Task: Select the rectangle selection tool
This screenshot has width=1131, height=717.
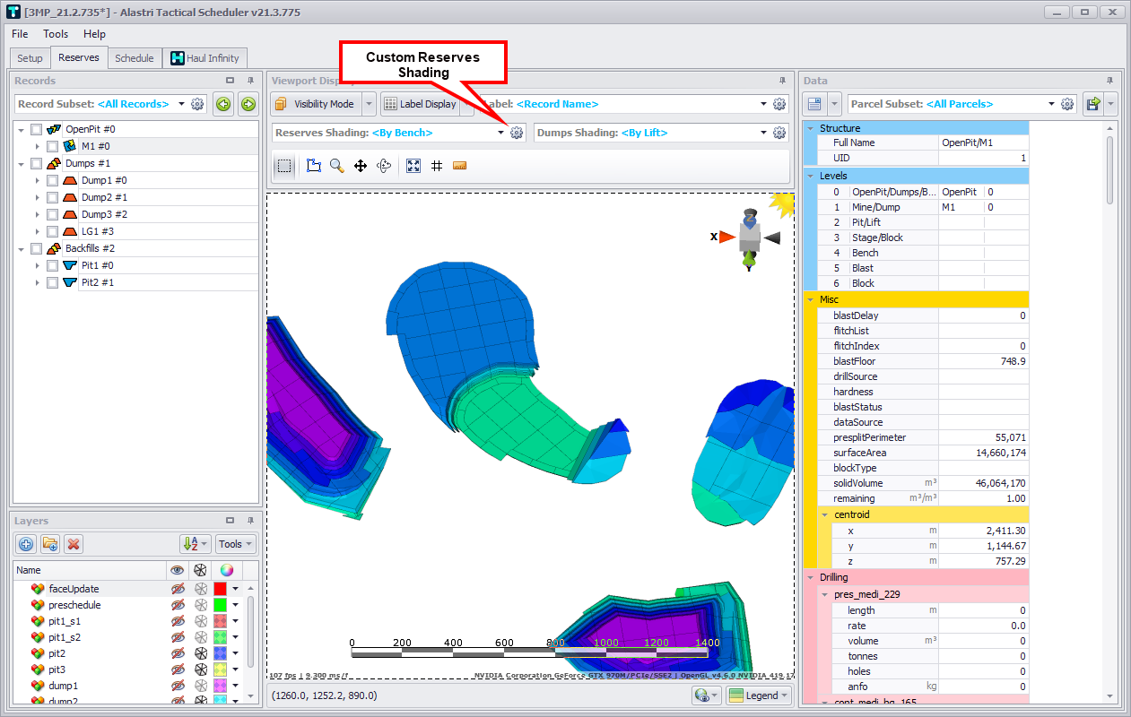Action: tap(284, 166)
